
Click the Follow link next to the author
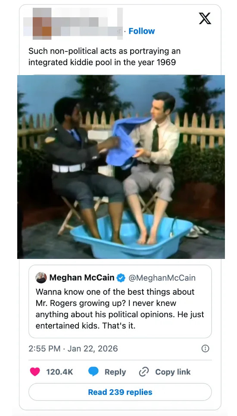(x=142, y=31)
